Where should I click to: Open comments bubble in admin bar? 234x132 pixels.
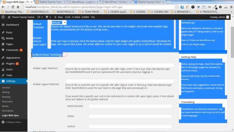pos(48,17)
